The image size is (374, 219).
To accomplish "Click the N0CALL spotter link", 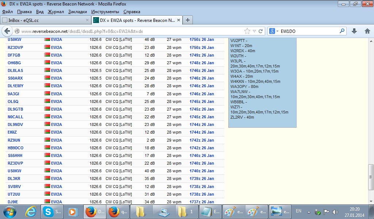I will pyautogui.click(x=15, y=117).
